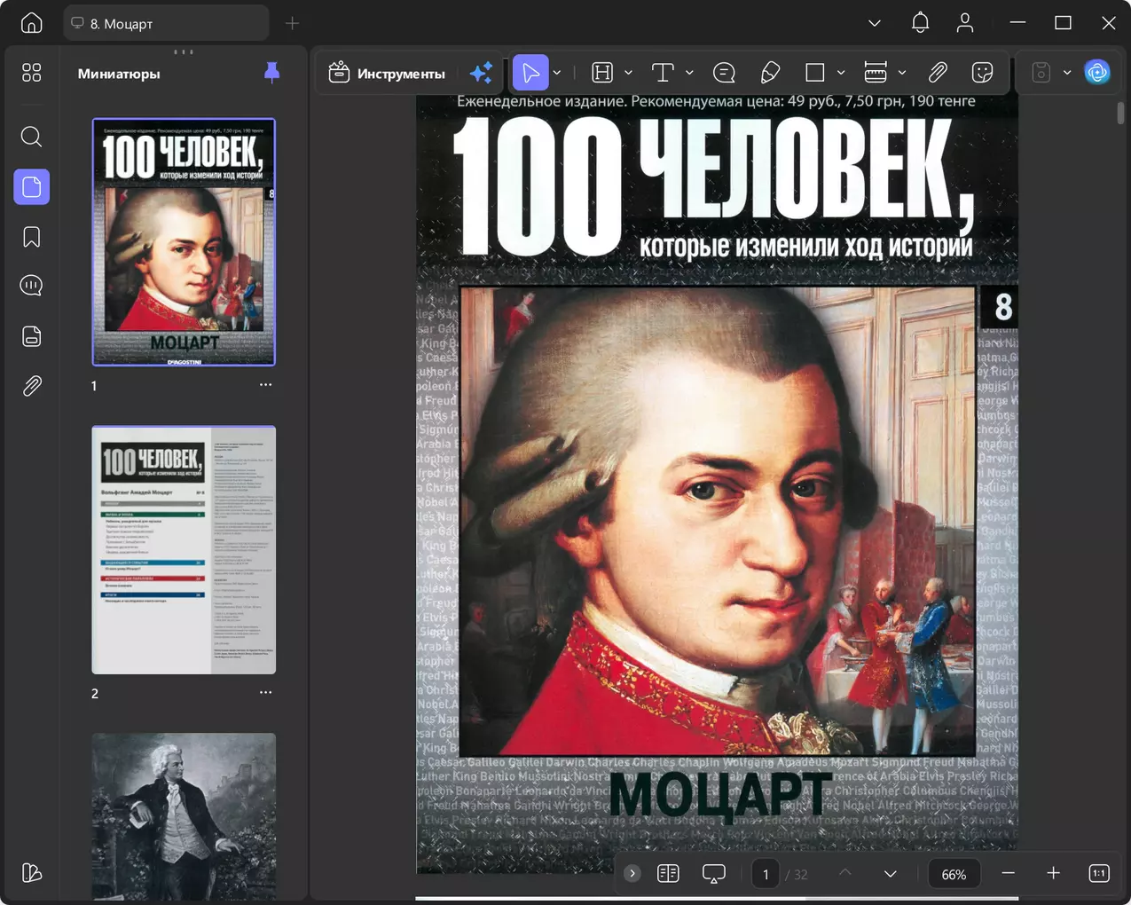Image resolution: width=1131 pixels, height=905 pixels.
Task: Open the Search panel in sidebar
Action: tap(32, 136)
